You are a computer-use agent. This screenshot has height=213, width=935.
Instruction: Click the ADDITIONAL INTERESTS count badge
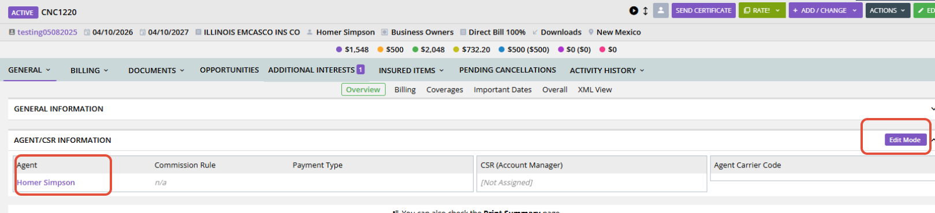point(360,70)
